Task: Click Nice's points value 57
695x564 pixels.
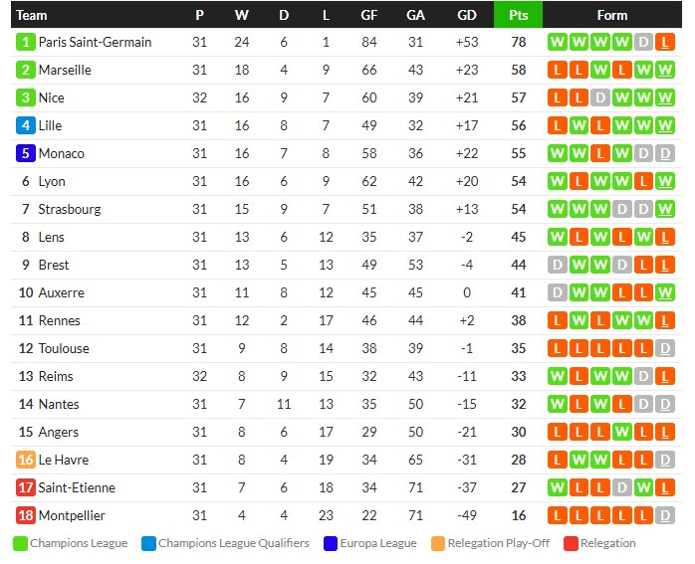Action: click(x=518, y=97)
